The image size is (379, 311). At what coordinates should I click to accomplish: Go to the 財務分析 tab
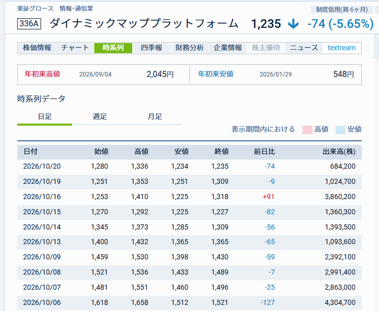tap(189, 48)
